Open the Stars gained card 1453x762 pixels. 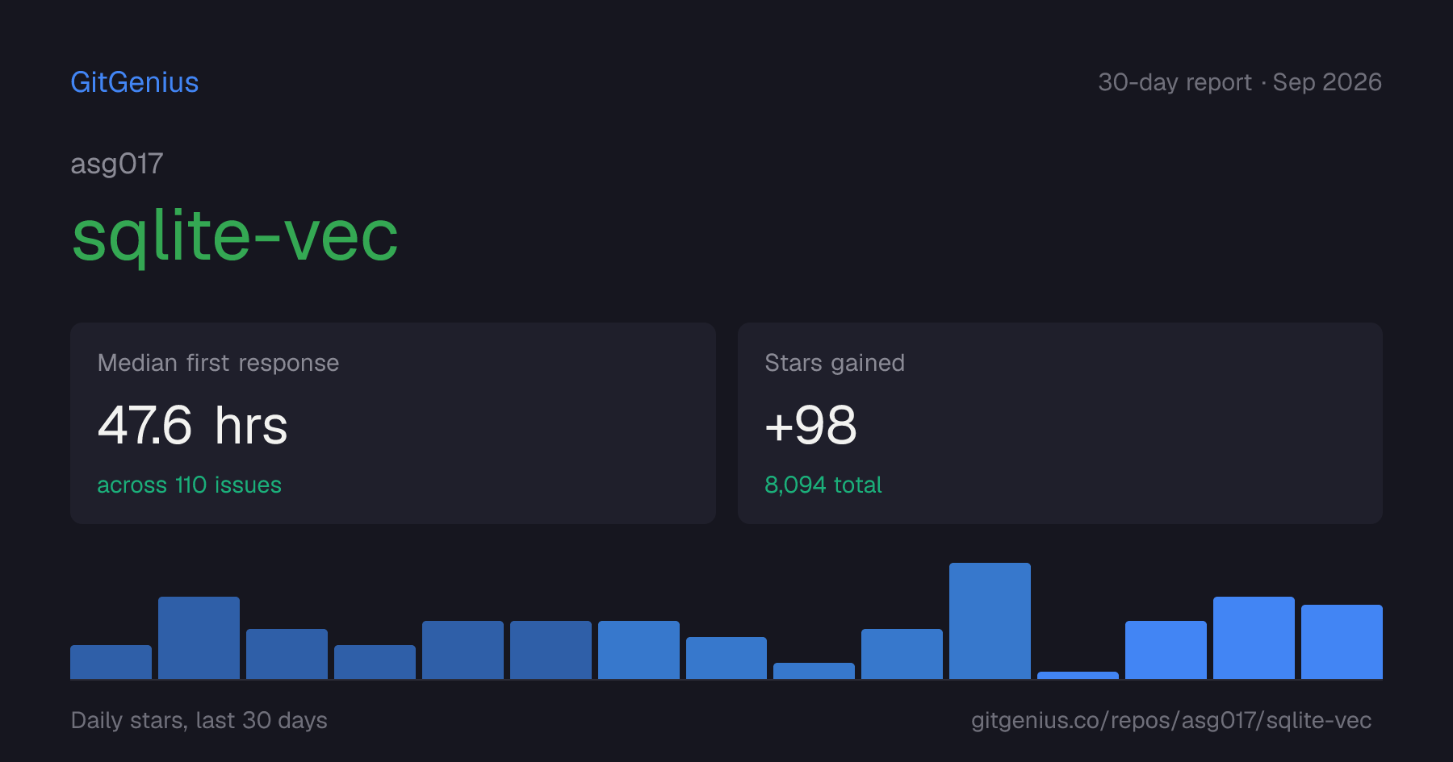click(1060, 423)
